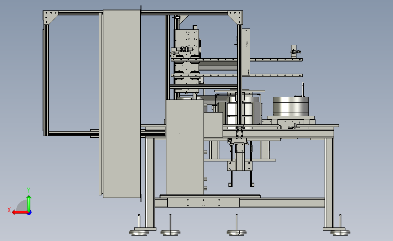Pick the top-left corner gusset plate of the frame
Image resolution: width=393 pixels, height=241 pixels.
(50, 17)
